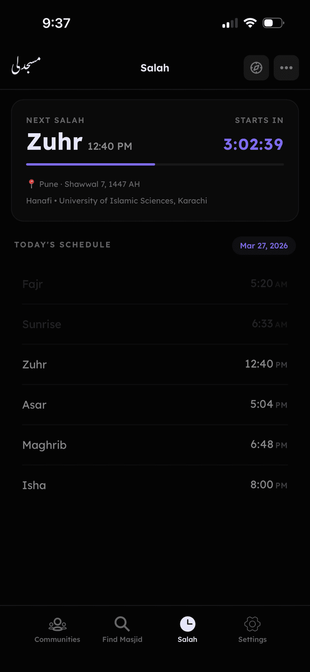Tap the Hanafi calculation method text
The image size is (310, 672).
point(39,200)
